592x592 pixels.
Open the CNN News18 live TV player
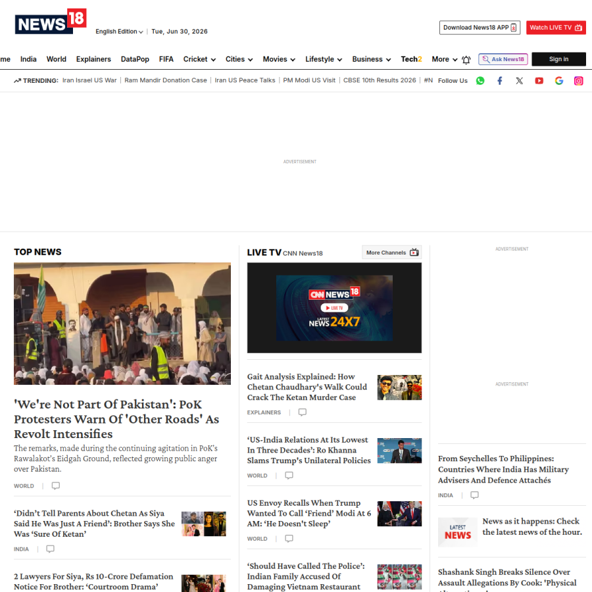pyautogui.click(x=334, y=308)
